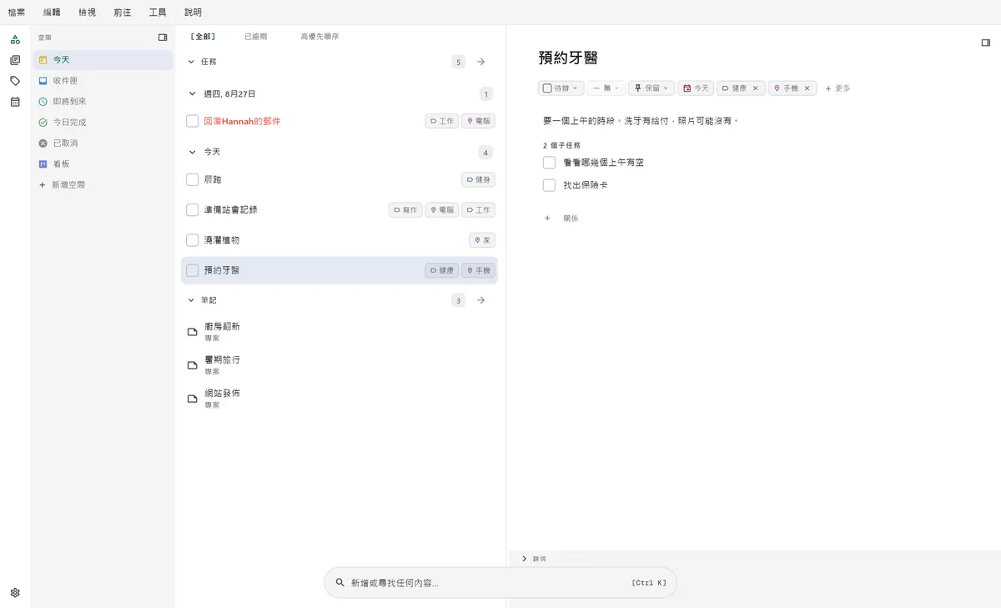Toggle right panel icon at top-right corner
The width and height of the screenshot is (1001, 608).
click(x=985, y=43)
